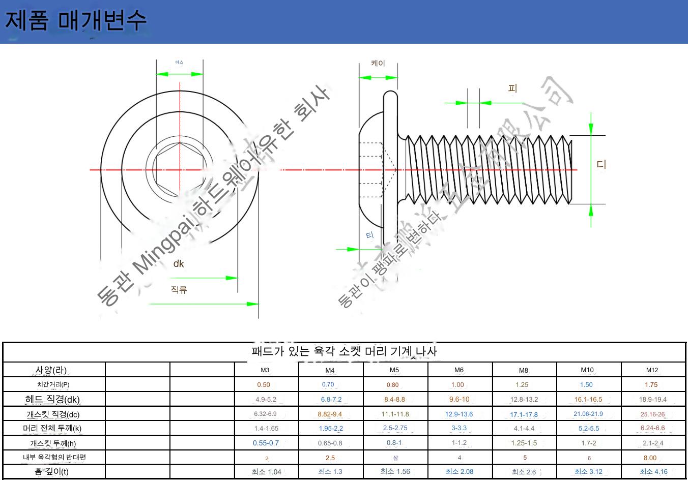Select the '피' pitch label above the threads

512,88
